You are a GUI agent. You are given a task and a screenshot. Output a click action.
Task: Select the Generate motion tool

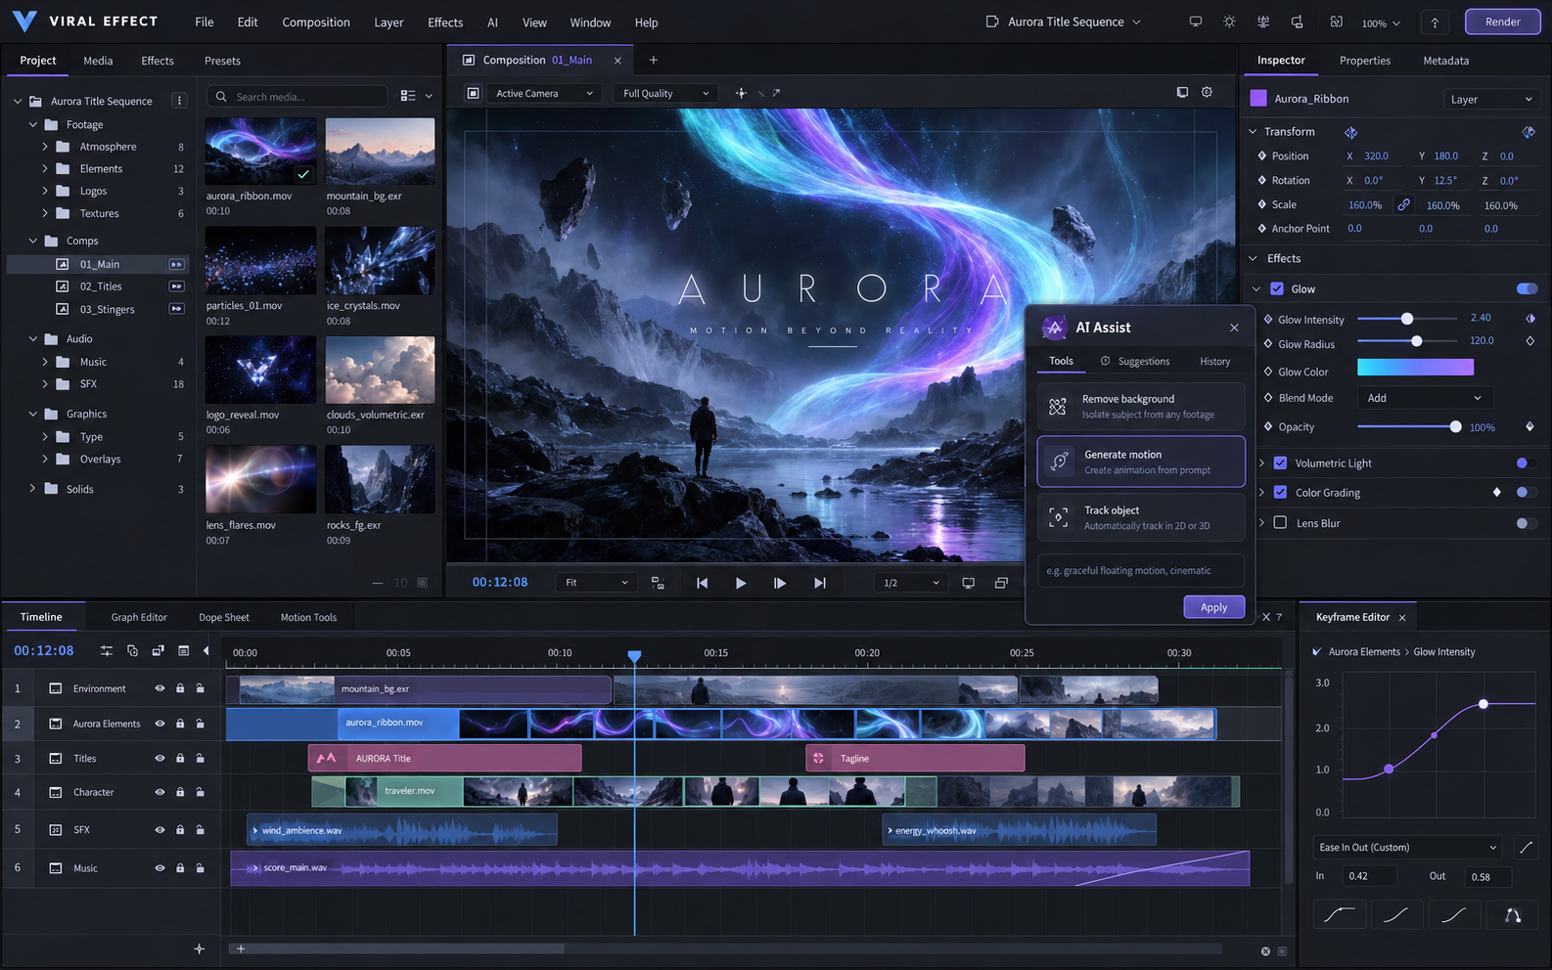point(1141,462)
